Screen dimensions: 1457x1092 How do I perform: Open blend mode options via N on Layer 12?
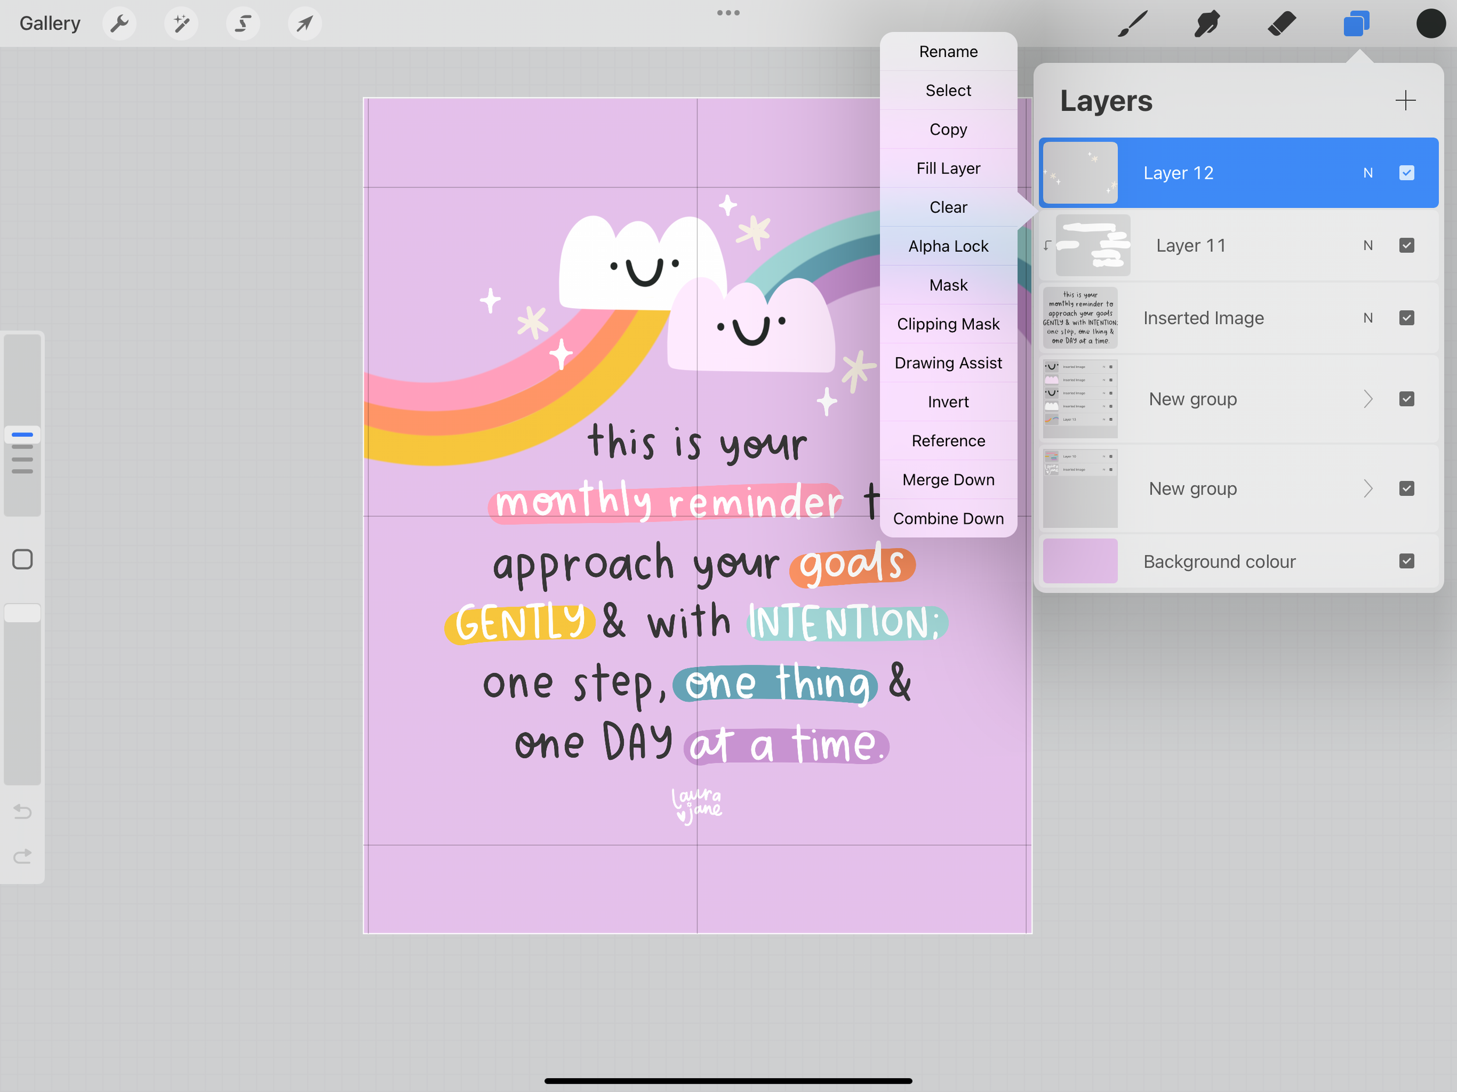pyautogui.click(x=1368, y=172)
